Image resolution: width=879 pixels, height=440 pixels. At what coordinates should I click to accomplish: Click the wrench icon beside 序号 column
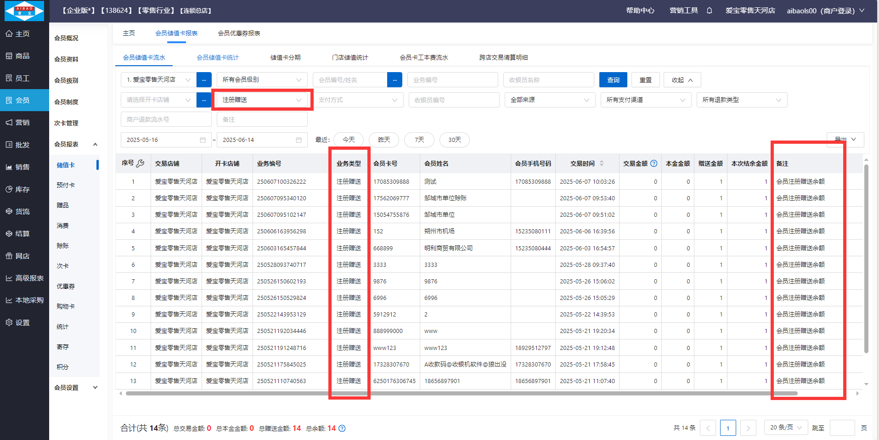(141, 163)
